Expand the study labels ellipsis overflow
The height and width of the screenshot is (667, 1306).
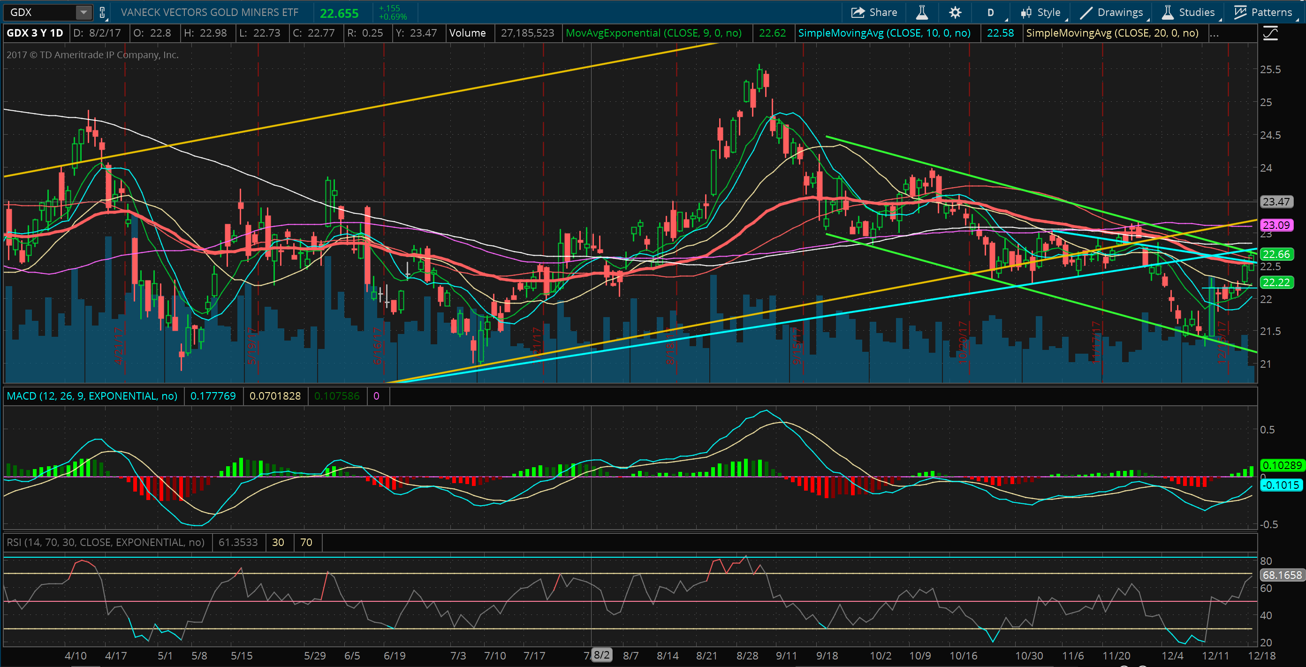(x=1214, y=33)
